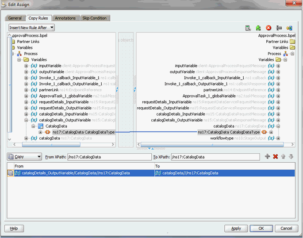Click the right Partner Links folder icon

point(292,42)
